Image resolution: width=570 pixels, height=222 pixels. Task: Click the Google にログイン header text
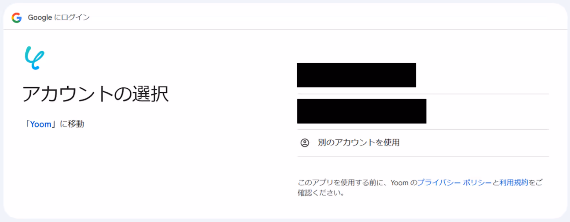click(59, 17)
